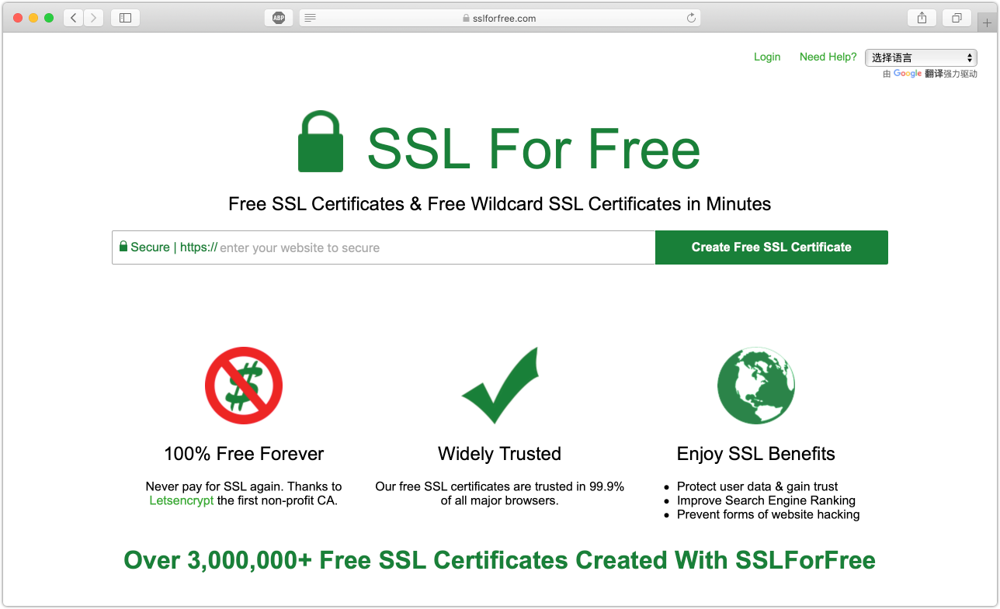The height and width of the screenshot is (609, 1000).
Task: Reload the sslforfree.com page
Action: click(691, 18)
